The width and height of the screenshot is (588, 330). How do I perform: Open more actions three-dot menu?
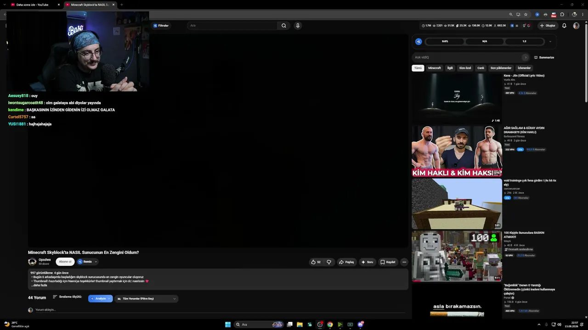[404, 262]
